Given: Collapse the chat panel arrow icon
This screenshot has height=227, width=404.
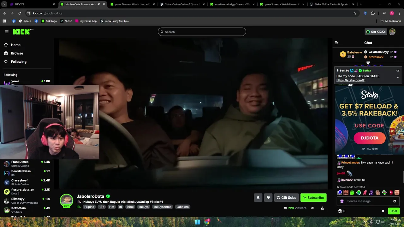Looking at the screenshot, I should (336, 43).
